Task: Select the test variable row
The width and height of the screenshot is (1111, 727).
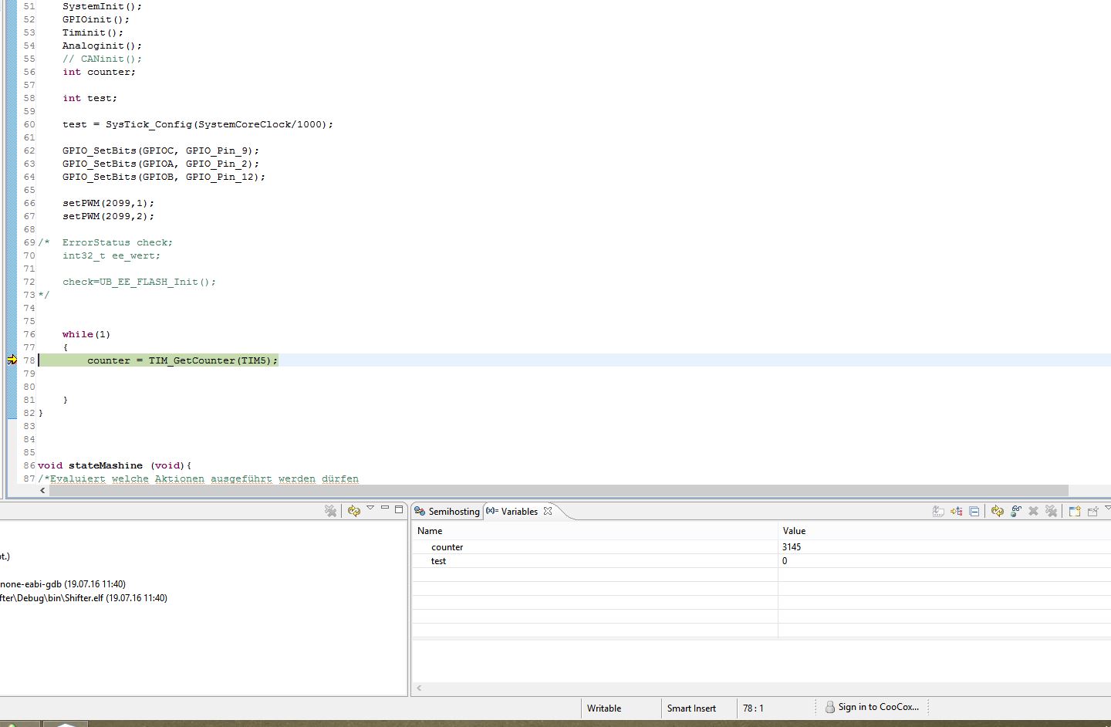Action: (761, 561)
